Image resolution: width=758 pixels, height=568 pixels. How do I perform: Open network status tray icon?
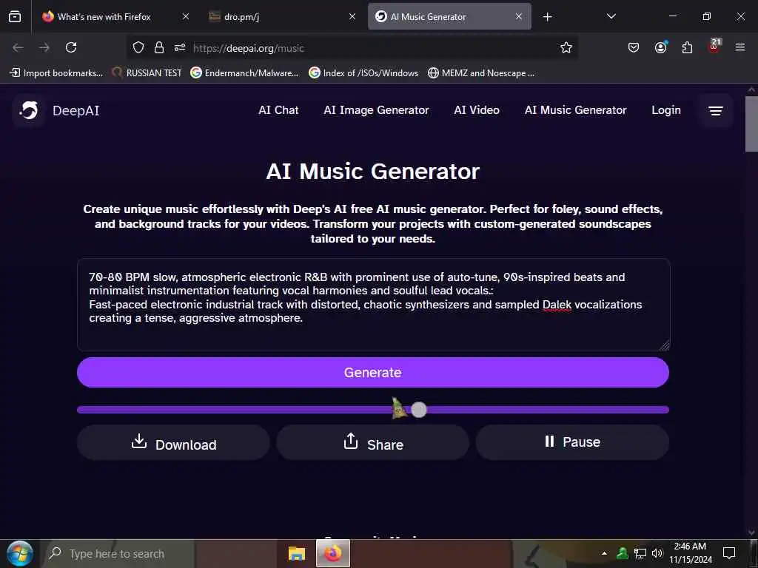pos(640,553)
